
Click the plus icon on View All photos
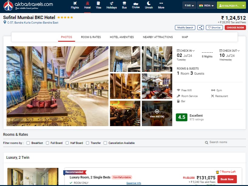coord(157,111)
